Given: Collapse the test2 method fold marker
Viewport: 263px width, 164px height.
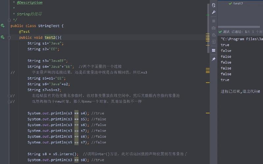Looking at the screenshot, I should click(9, 38).
